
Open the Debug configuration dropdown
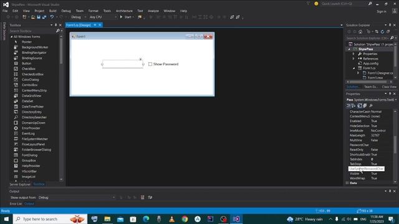click(x=79, y=17)
